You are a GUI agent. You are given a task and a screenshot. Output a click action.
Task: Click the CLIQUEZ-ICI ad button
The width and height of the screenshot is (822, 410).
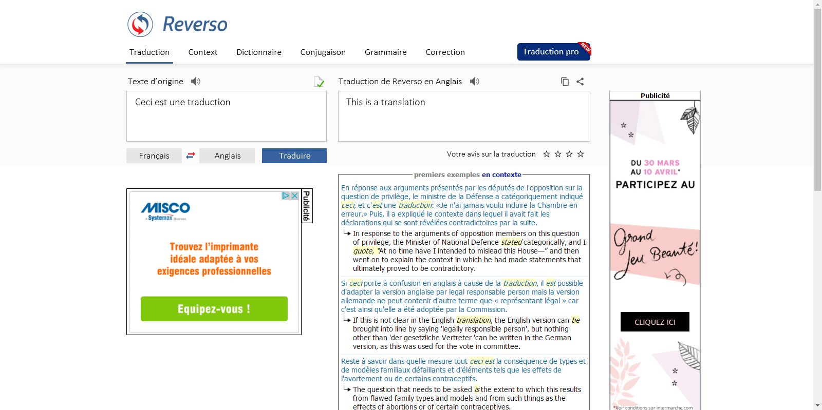[655, 322]
